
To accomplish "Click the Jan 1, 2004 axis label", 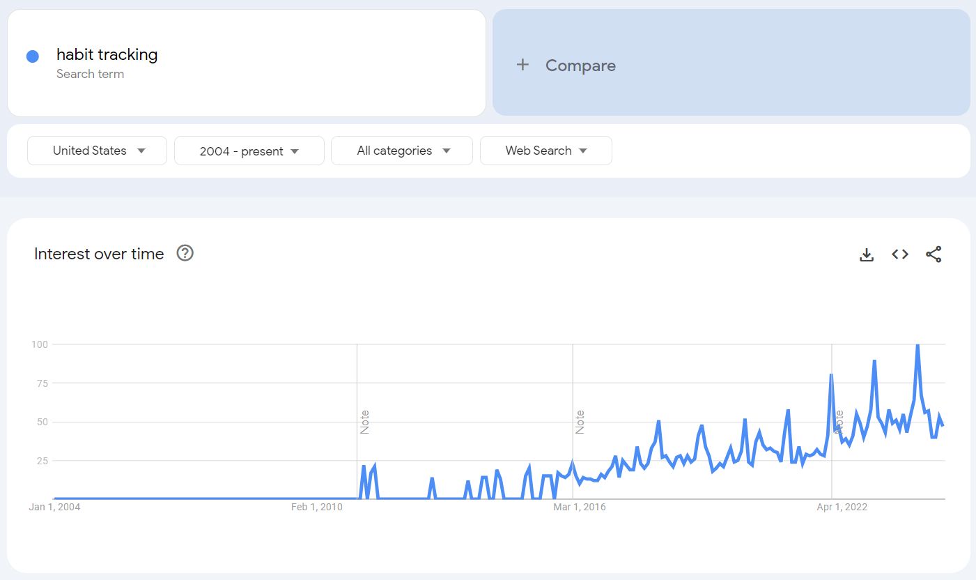I will pyautogui.click(x=54, y=507).
